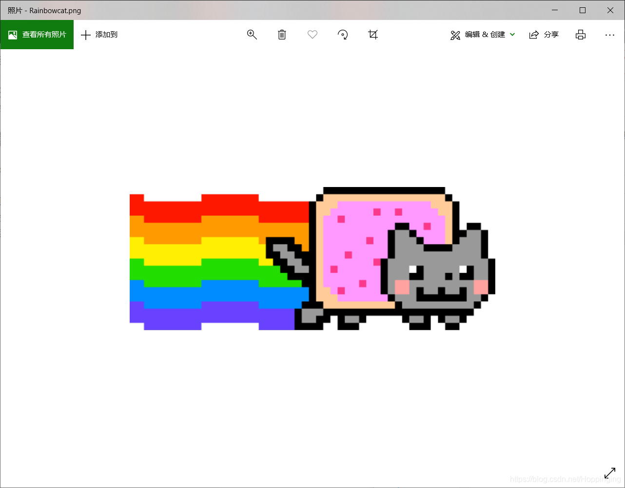
Task: Enter fullscreen with the diagonal arrow icon
Action: [x=610, y=472]
